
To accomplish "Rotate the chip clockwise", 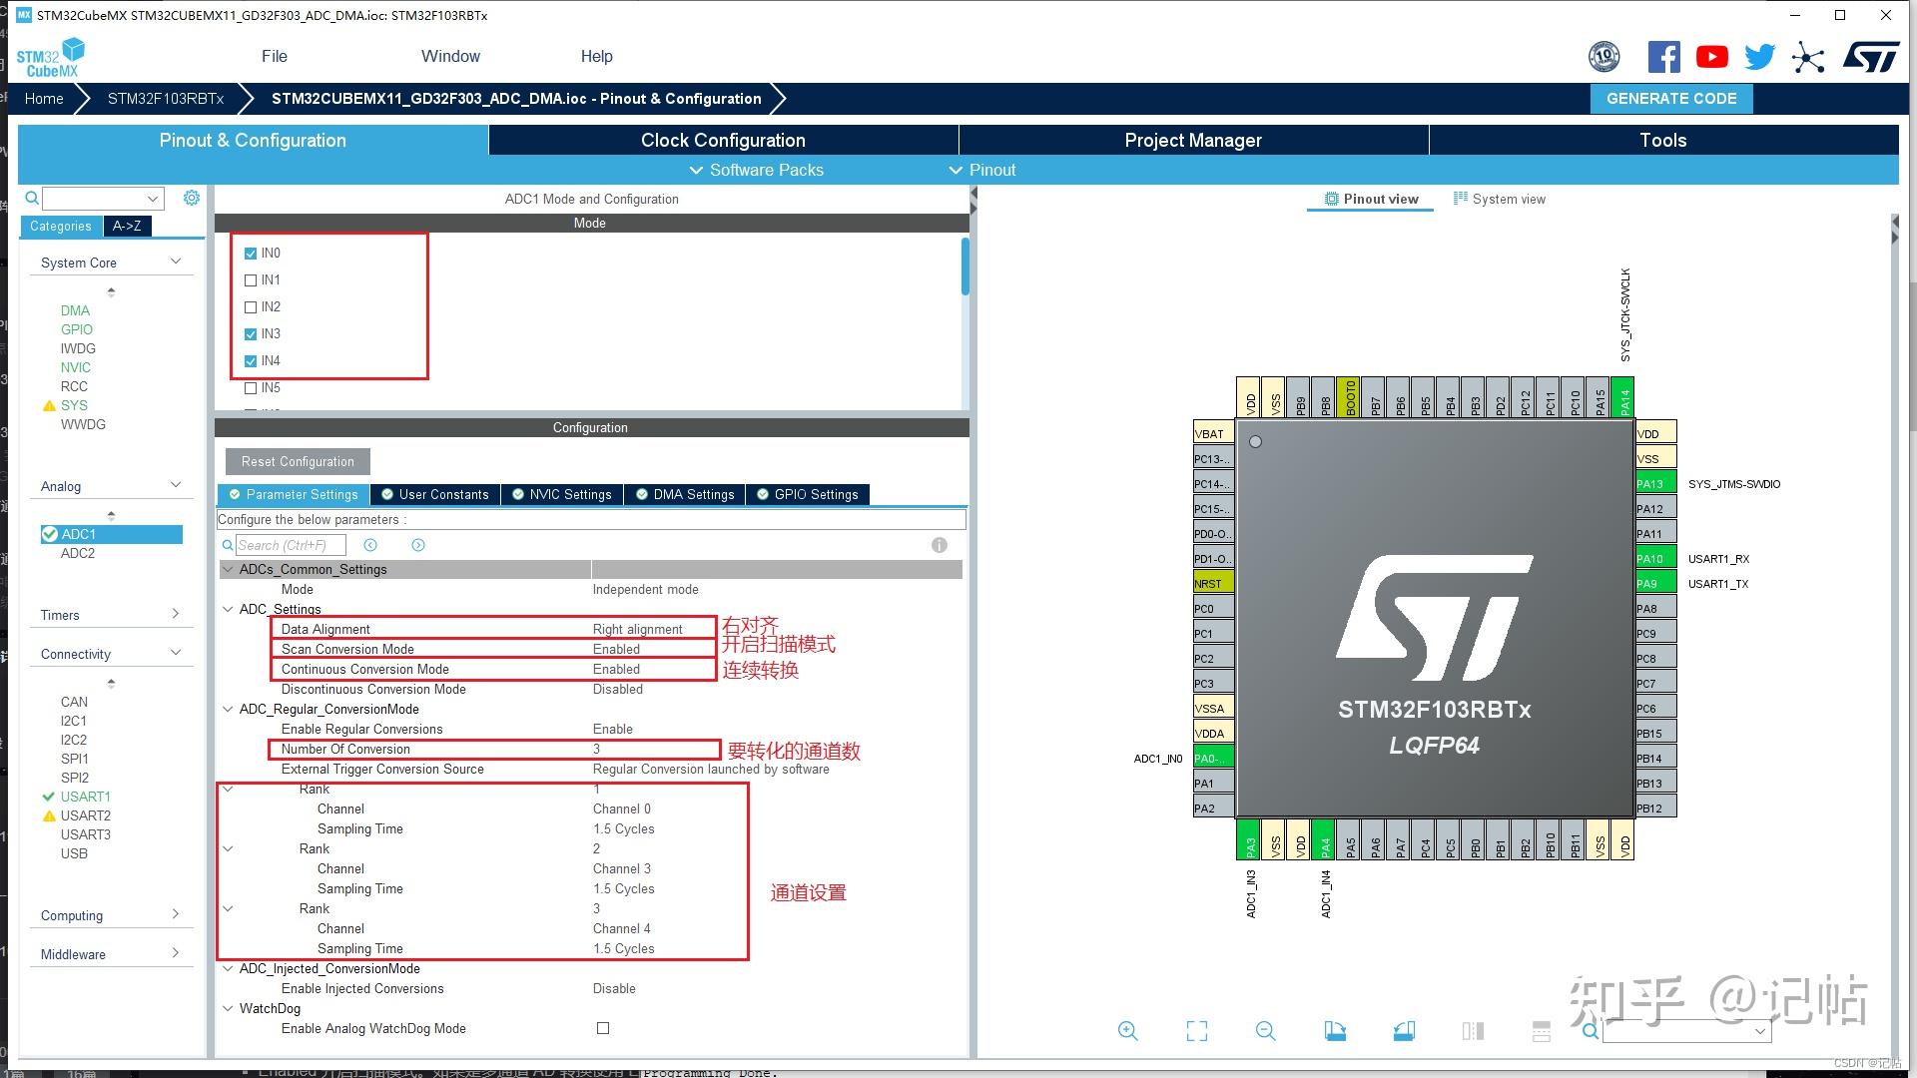I will pos(1335,1031).
